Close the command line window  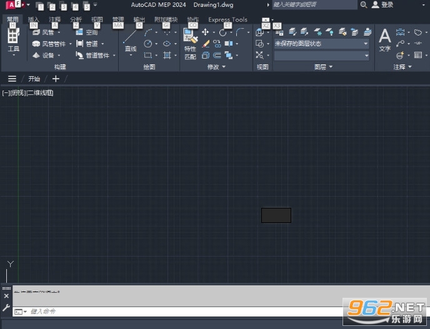6,296
